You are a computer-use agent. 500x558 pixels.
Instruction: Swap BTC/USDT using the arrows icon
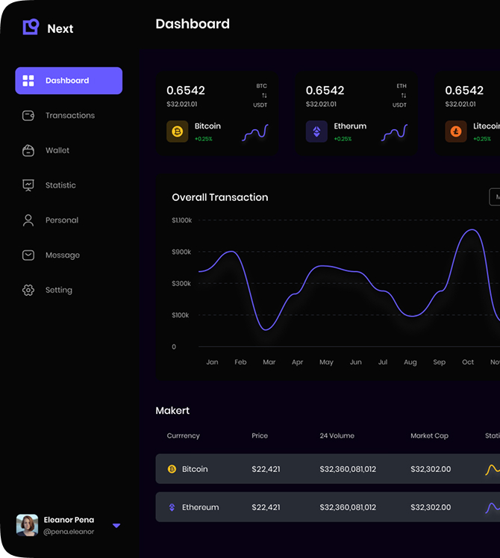click(x=264, y=96)
